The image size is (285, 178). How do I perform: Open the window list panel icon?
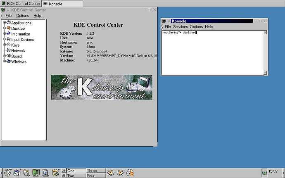pyautogui.click(x=17, y=172)
